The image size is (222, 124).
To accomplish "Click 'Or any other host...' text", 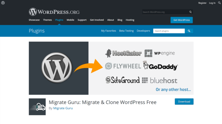I will [x=173, y=89].
